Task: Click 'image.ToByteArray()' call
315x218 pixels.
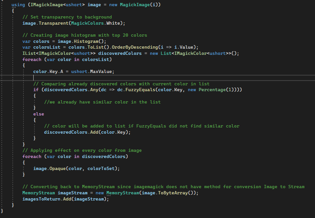Action: (x=167, y=193)
